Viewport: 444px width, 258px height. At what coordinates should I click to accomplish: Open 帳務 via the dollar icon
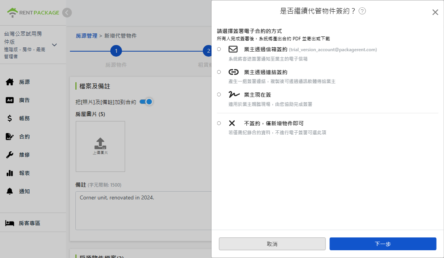click(10, 118)
